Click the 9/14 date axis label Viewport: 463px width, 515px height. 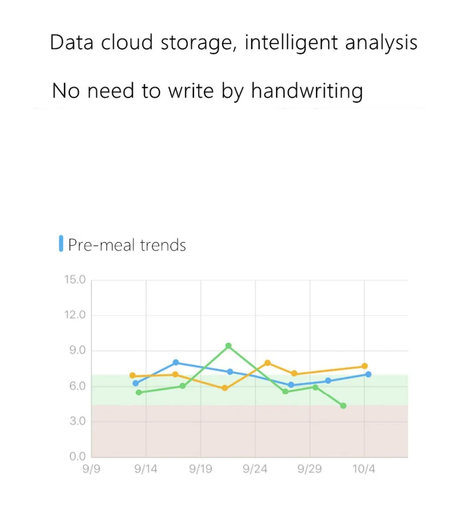tap(146, 469)
